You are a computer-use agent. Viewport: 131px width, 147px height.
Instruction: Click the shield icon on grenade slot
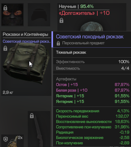click(6, 139)
